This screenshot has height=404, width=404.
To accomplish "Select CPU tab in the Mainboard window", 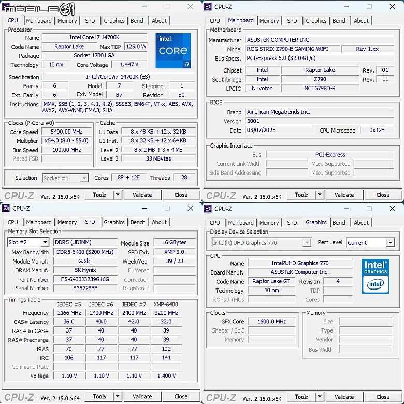I will pyautogui.click(x=214, y=21).
